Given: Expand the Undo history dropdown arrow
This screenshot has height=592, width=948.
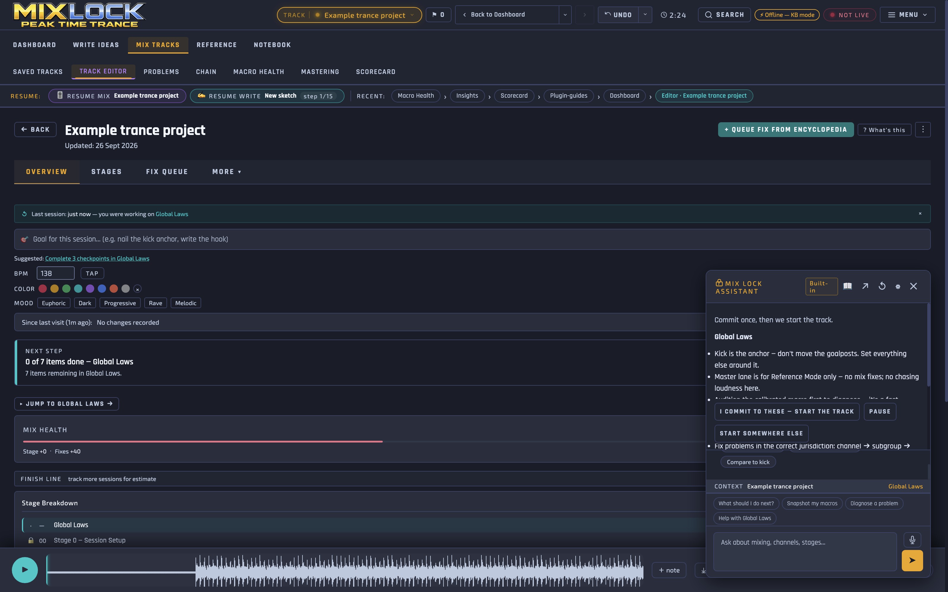Looking at the screenshot, I should 645,15.
